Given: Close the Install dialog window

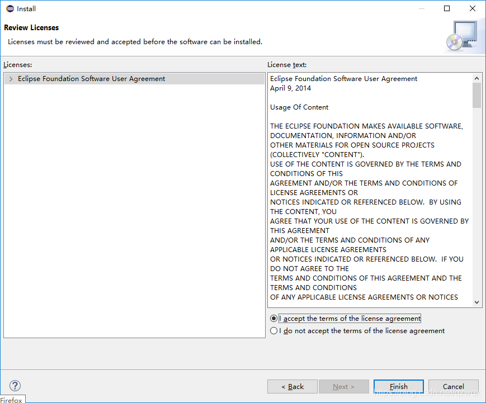Looking at the screenshot, I should coord(473,8).
